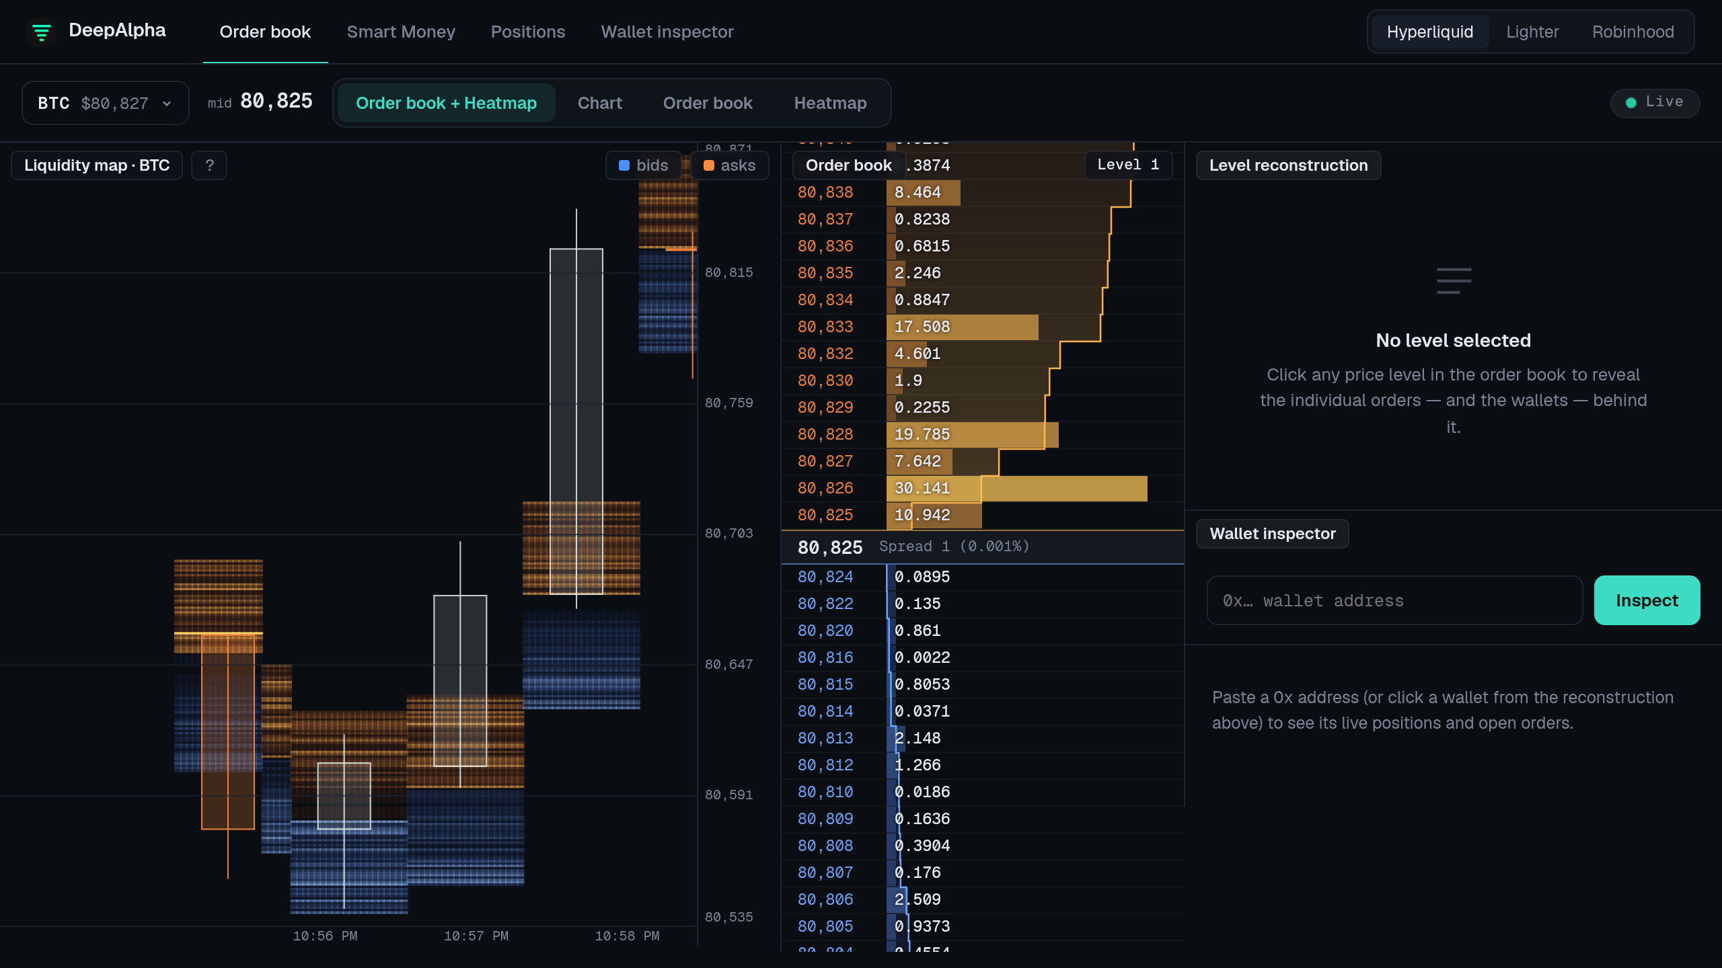Expand the Level 1 grouping selector
The height and width of the screenshot is (968, 1722).
[x=1128, y=165]
